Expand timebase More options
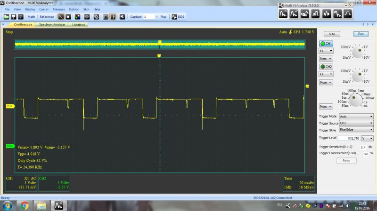Viewport: 377px width, 211px height. (x=326, y=107)
